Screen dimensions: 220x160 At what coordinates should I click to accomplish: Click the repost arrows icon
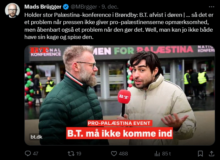coord(71,153)
